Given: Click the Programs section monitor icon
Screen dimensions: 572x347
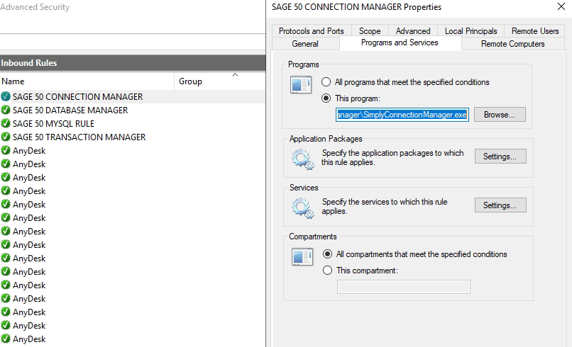Looking at the screenshot, I should [301, 85].
